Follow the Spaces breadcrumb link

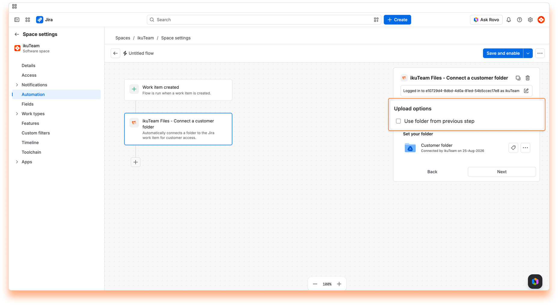click(123, 38)
